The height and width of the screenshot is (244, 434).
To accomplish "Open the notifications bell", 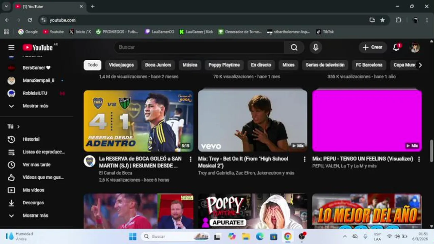I will pos(396,47).
